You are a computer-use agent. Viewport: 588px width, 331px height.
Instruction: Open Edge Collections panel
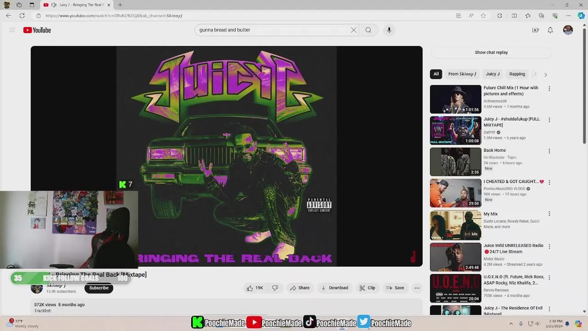pyautogui.click(x=542, y=16)
